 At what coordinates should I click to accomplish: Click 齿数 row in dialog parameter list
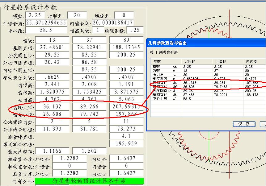point(208,71)
